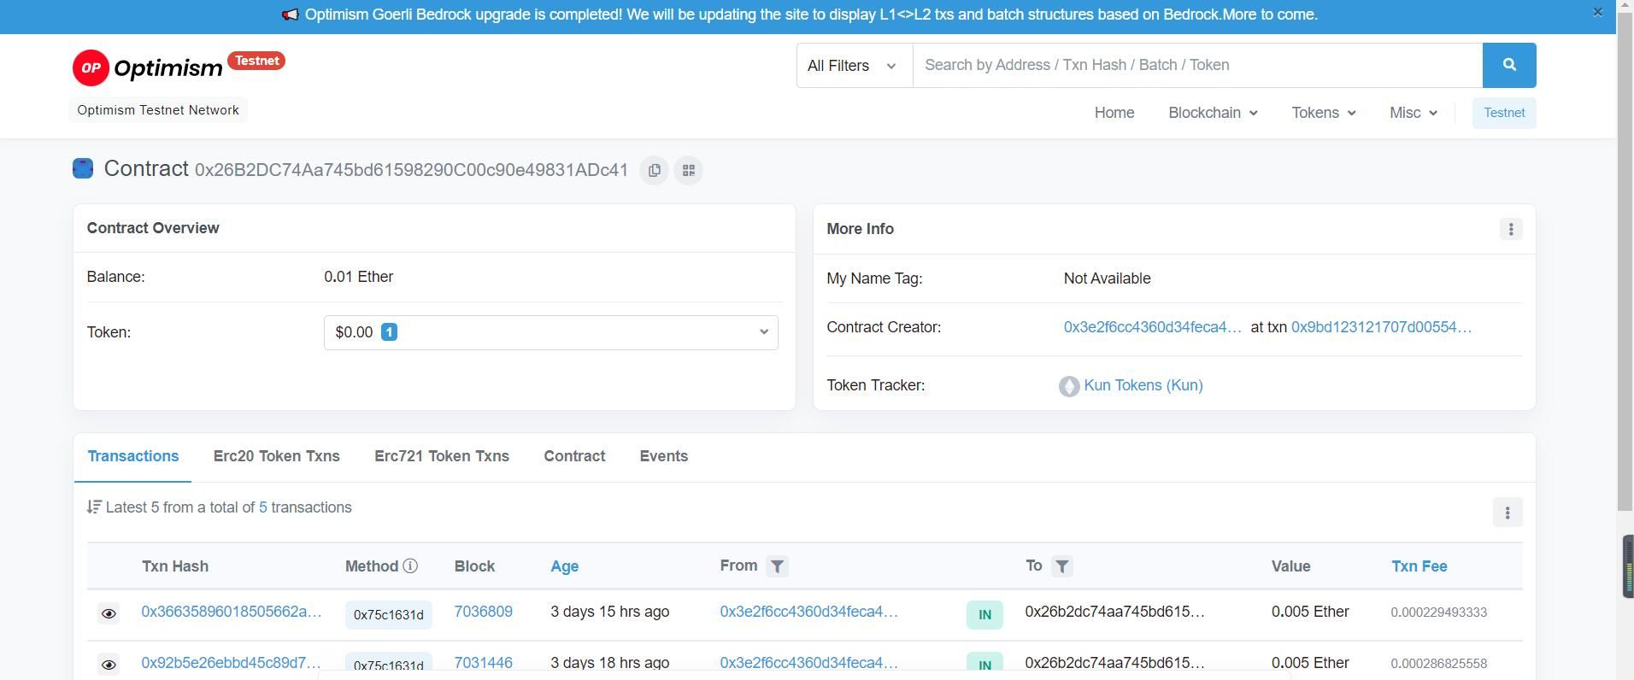Open block 7036809
This screenshot has height=680, width=1634.
(x=483, y=612)
